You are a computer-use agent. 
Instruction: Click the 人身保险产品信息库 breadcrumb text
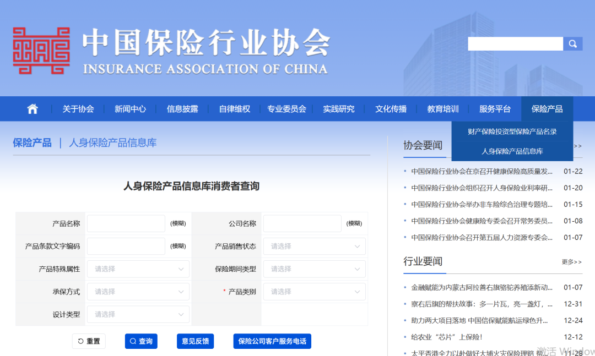pos(113,143)
